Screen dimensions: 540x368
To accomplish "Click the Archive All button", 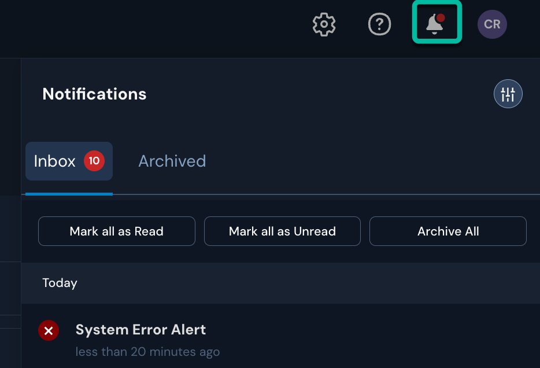I will [447, 231].
